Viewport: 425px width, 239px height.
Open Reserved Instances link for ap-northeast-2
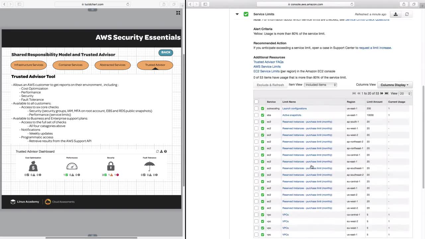[307, 142]
